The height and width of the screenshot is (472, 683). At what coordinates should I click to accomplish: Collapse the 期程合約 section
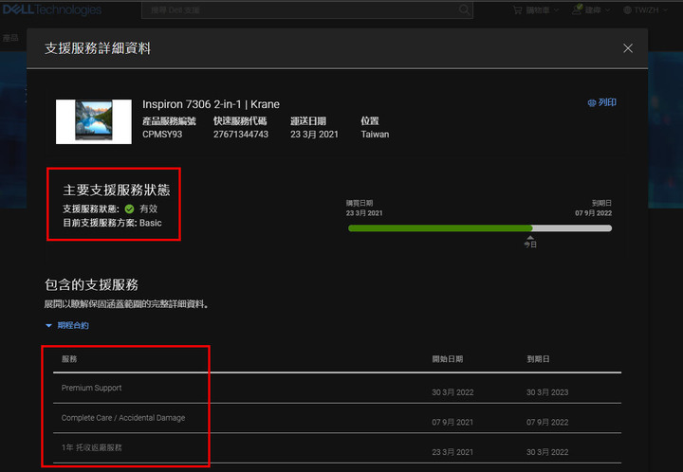click(48, 325)
